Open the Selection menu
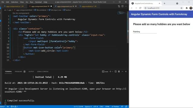Screen dimensions: 193x108 [x=14, y=2]
